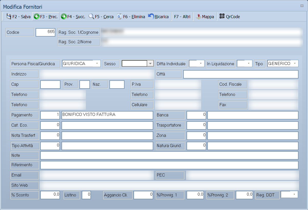
Task: Select the Prov. input field
Action: point(85,84)
